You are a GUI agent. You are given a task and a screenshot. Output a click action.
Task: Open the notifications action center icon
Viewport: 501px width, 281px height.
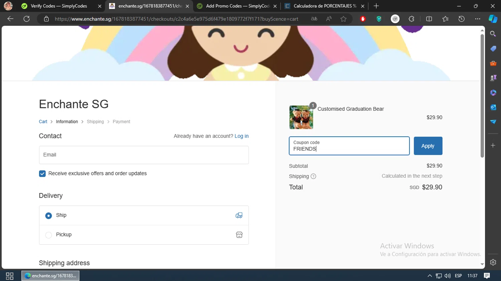(487, 276)
